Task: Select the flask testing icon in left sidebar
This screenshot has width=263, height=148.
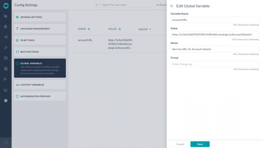Action: pyautogui.click(x=6, y=26)
